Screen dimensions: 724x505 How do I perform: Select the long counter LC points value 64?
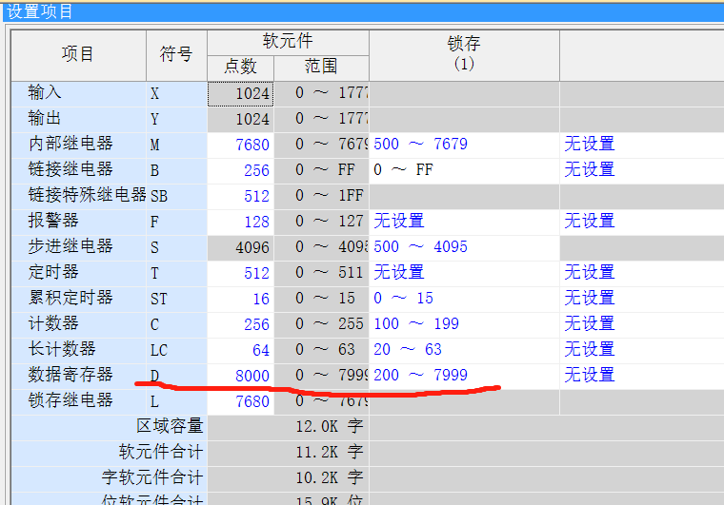pyautogui.click(x=242, y=350)
